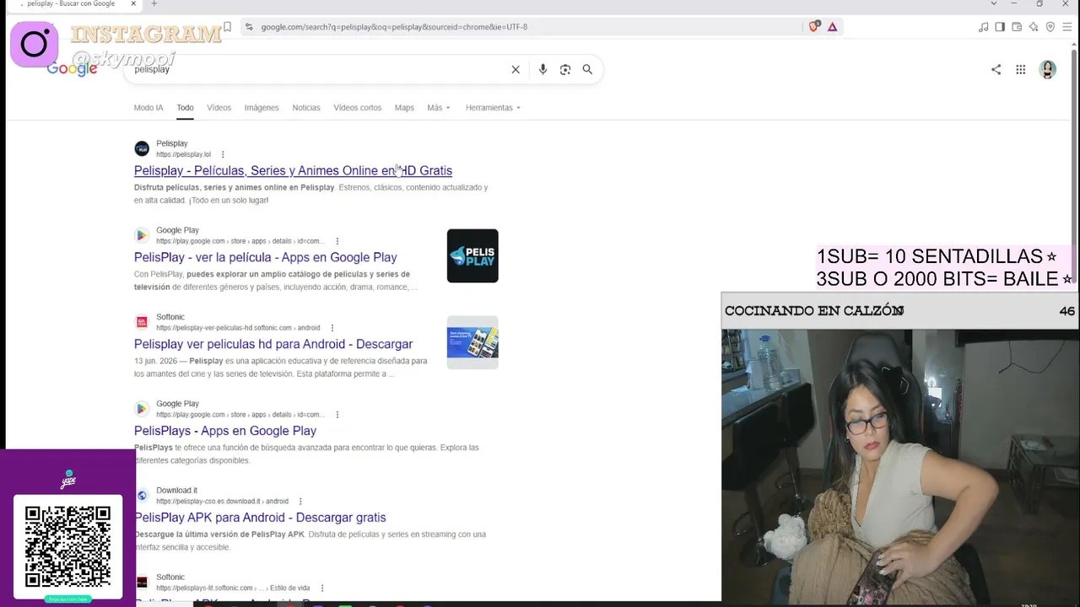This screenshot has height=607, width=1080.
Task: Expand the 'Herramientas' tools dropdown
Action: coord(493,108)
